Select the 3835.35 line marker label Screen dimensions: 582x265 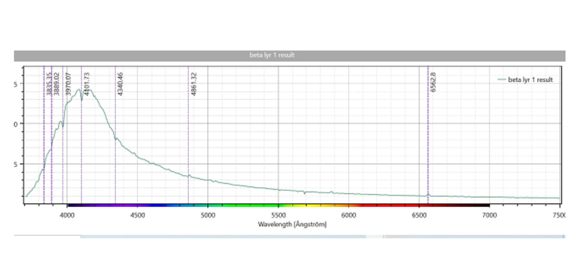pyautogui.click(x=49, y=84)
